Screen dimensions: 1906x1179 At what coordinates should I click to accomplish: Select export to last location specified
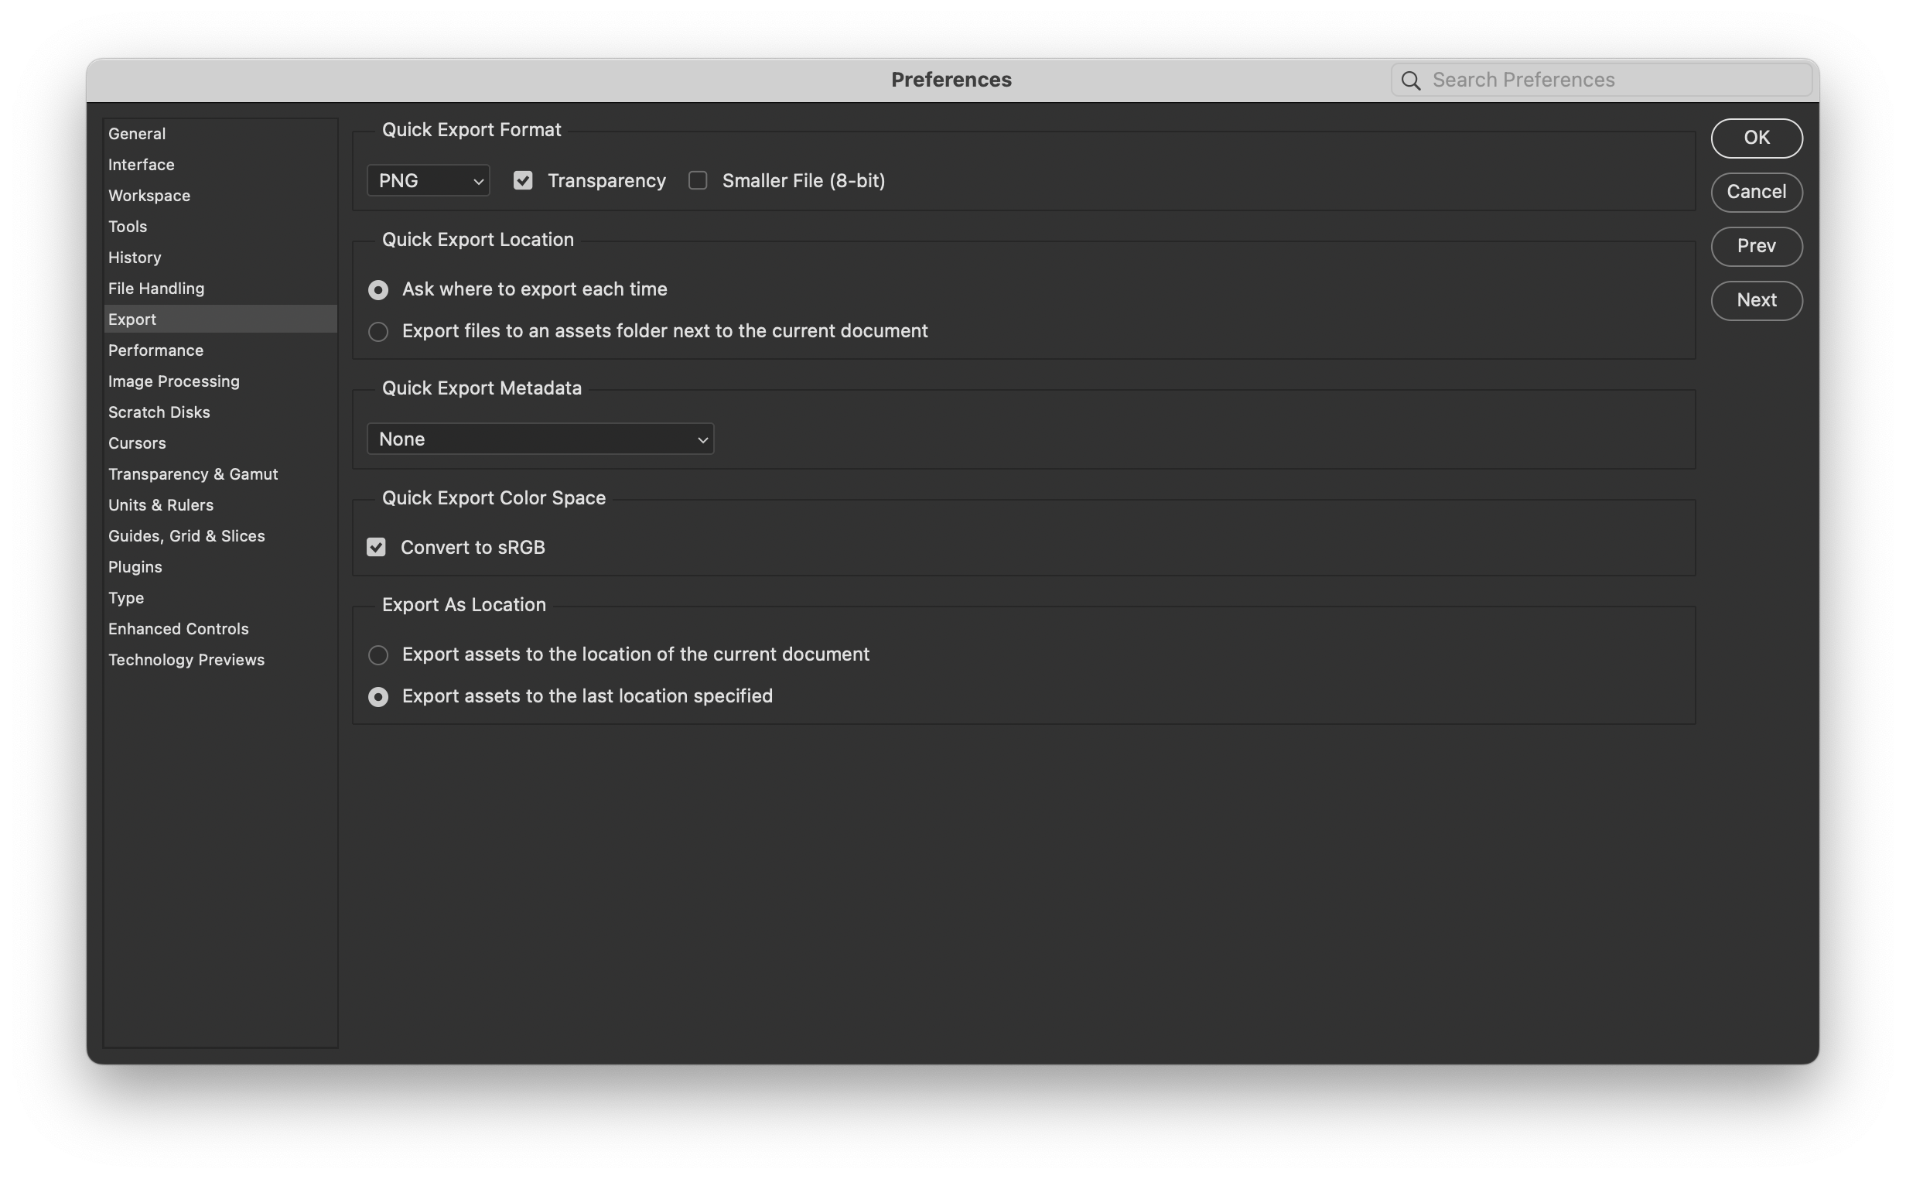pos(378,696)
